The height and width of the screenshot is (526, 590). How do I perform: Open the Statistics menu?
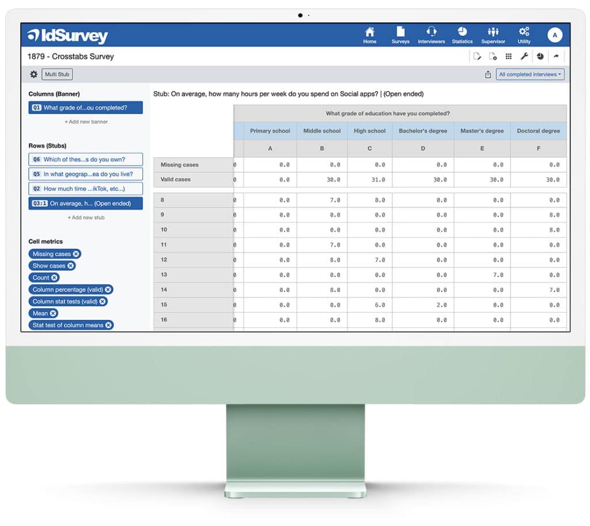pos(462,35)
